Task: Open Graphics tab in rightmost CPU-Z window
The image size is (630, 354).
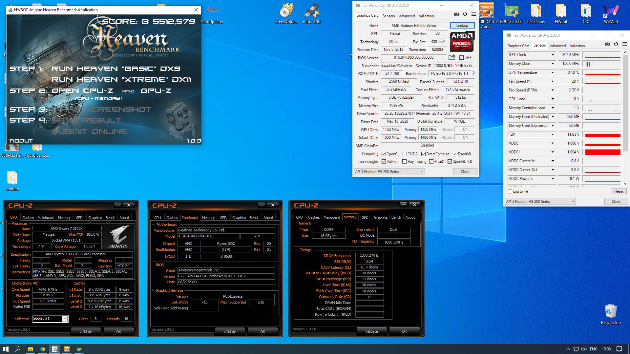Action: (x=381, y=217)
